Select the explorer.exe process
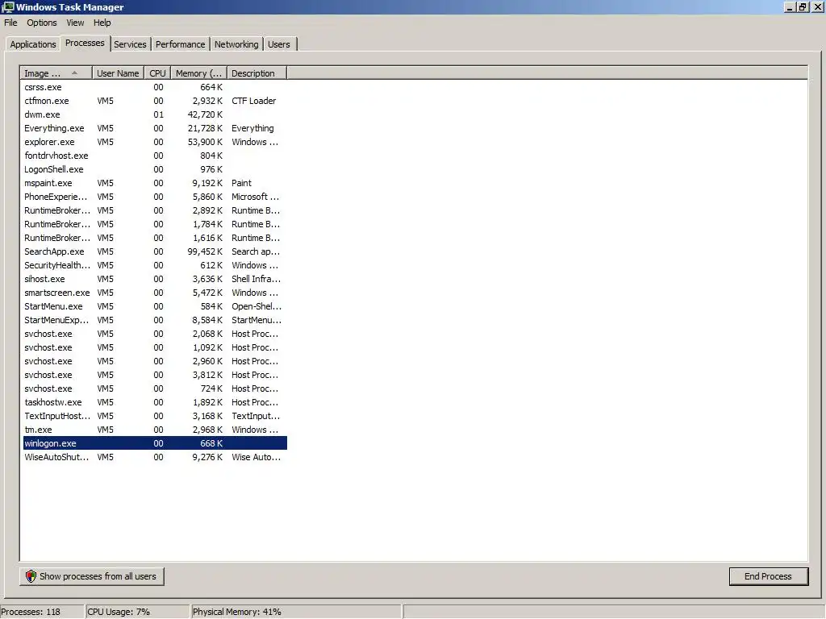This screenshot has width=826, height=619. pyautogui.click(x=155, y=142)
